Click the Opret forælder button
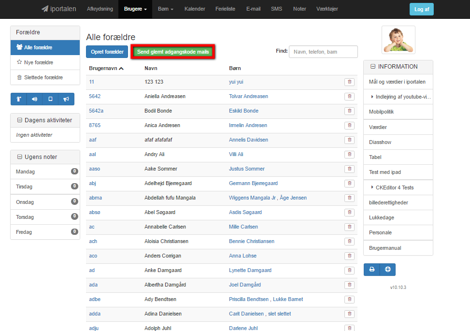Image resolution: width=470 pixels, height=331 pixels. point(107,52)
